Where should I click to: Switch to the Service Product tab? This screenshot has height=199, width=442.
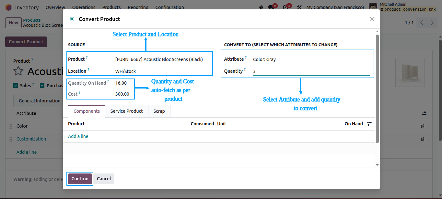127,111
